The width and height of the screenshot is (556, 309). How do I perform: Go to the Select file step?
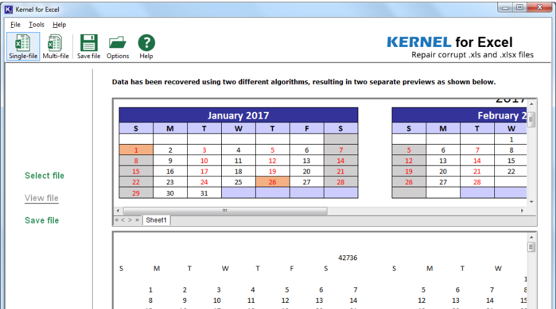44,176
